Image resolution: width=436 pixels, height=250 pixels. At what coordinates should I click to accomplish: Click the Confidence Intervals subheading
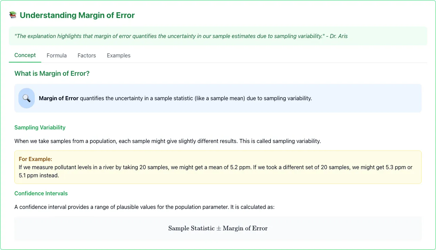[41, 193]
